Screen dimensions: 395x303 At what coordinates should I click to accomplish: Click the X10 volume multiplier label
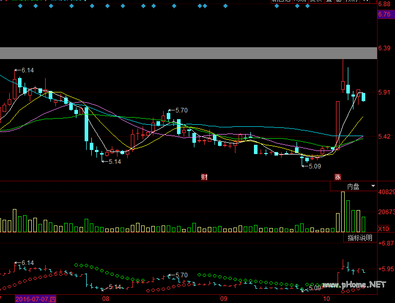point(384,229)
